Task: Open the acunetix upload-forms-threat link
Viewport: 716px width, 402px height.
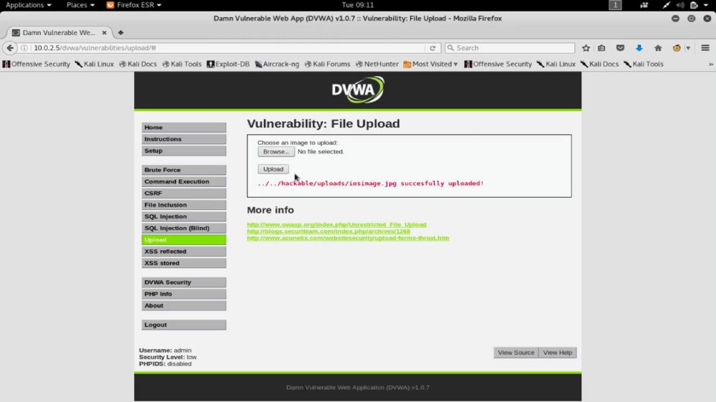Action: pyautogui.click(x=348, y=238)
